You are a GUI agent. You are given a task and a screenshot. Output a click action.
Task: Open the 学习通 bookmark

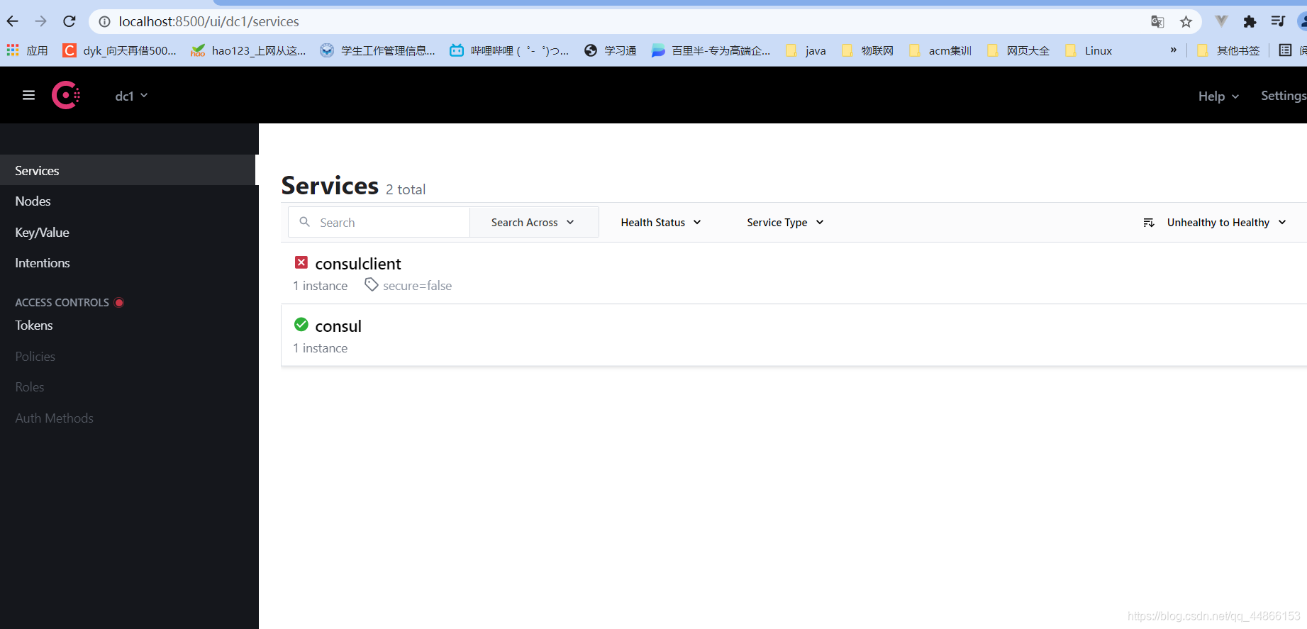click(x=610, y=50)
